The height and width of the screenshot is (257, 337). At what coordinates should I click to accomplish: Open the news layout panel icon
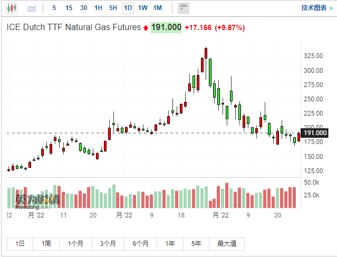point(184,8)
